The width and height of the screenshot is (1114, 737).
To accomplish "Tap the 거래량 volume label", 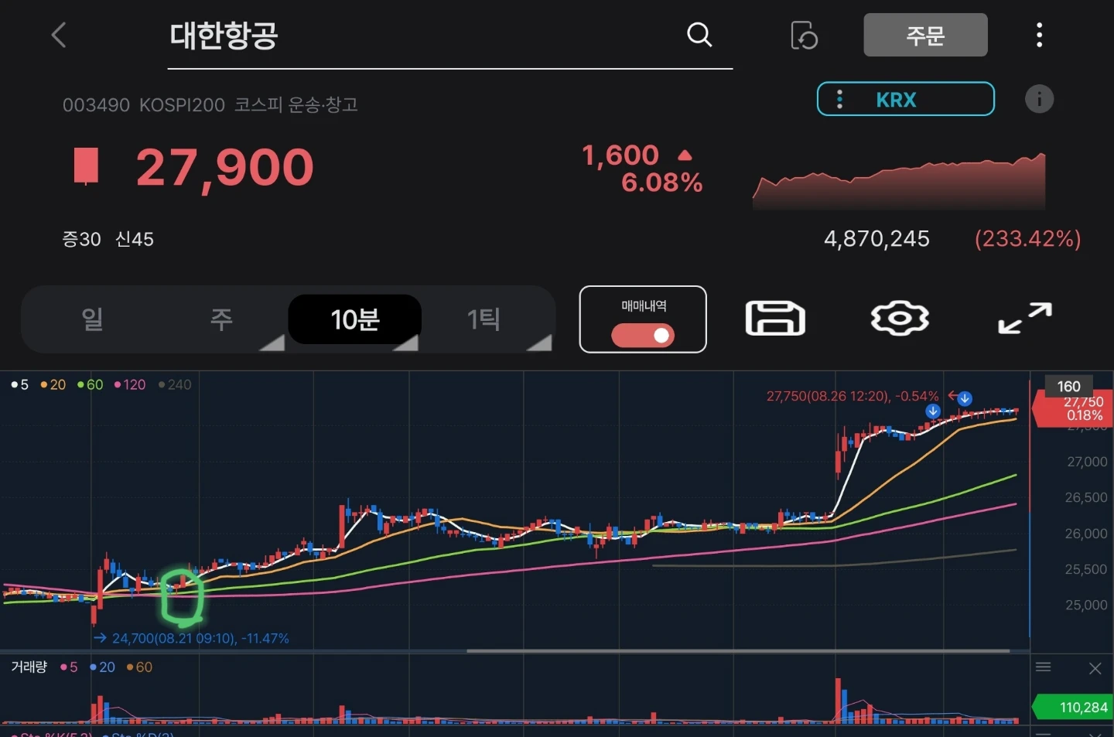I will tap(29, 667).
